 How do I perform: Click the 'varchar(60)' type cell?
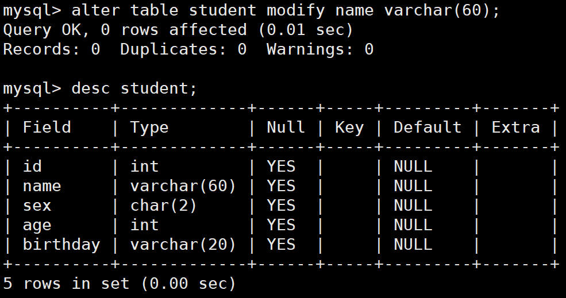click(183, 186)
